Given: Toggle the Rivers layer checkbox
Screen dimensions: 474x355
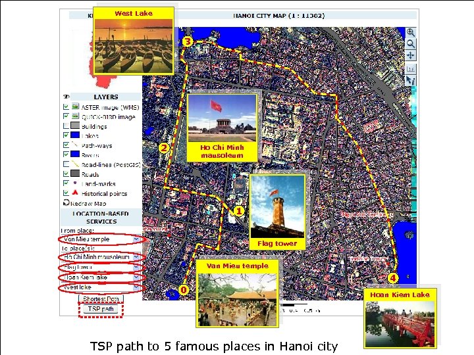Looking at the screenshot, I should pyautogui.click(x=66, y=154).
